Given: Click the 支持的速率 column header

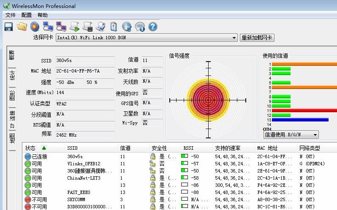Looking at the screenshot, I should [x=234, y=148].
